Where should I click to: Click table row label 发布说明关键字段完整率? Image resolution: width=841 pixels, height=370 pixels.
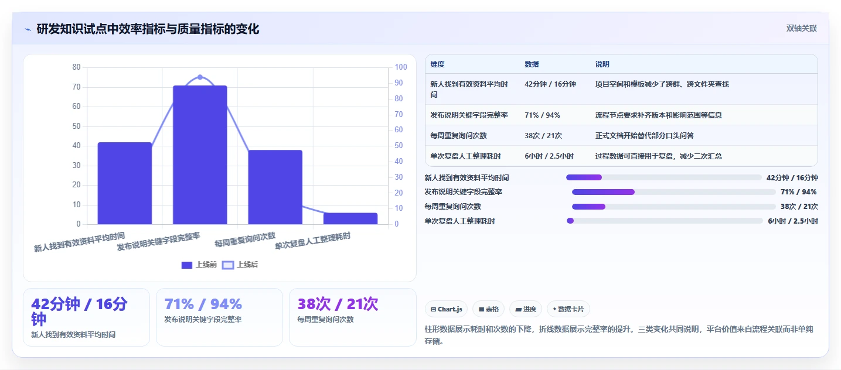pos(469,115)
